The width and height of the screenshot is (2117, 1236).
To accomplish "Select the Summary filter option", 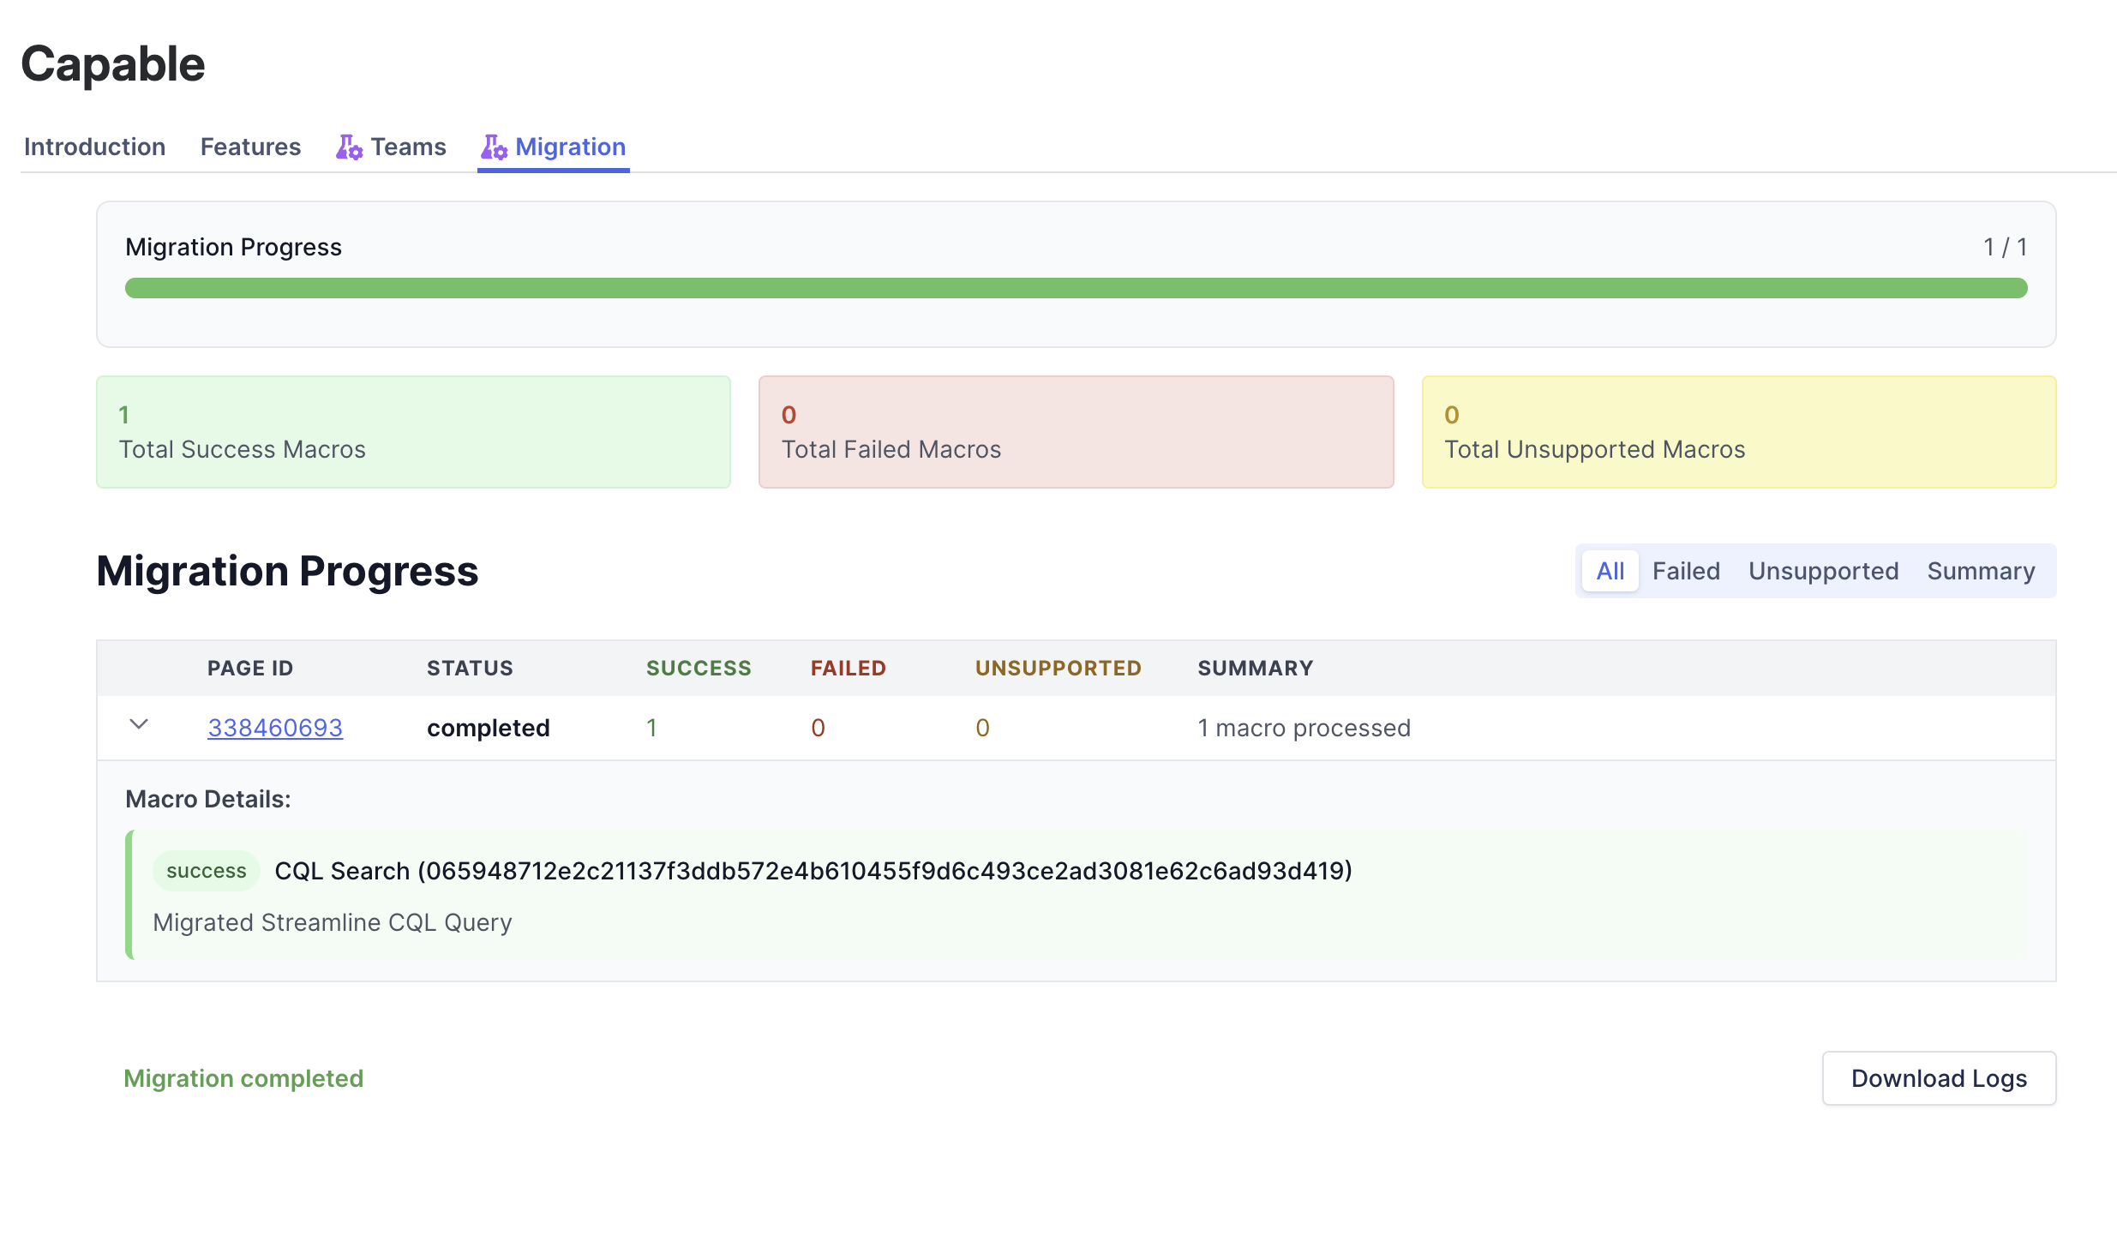I will (1981, 571).
